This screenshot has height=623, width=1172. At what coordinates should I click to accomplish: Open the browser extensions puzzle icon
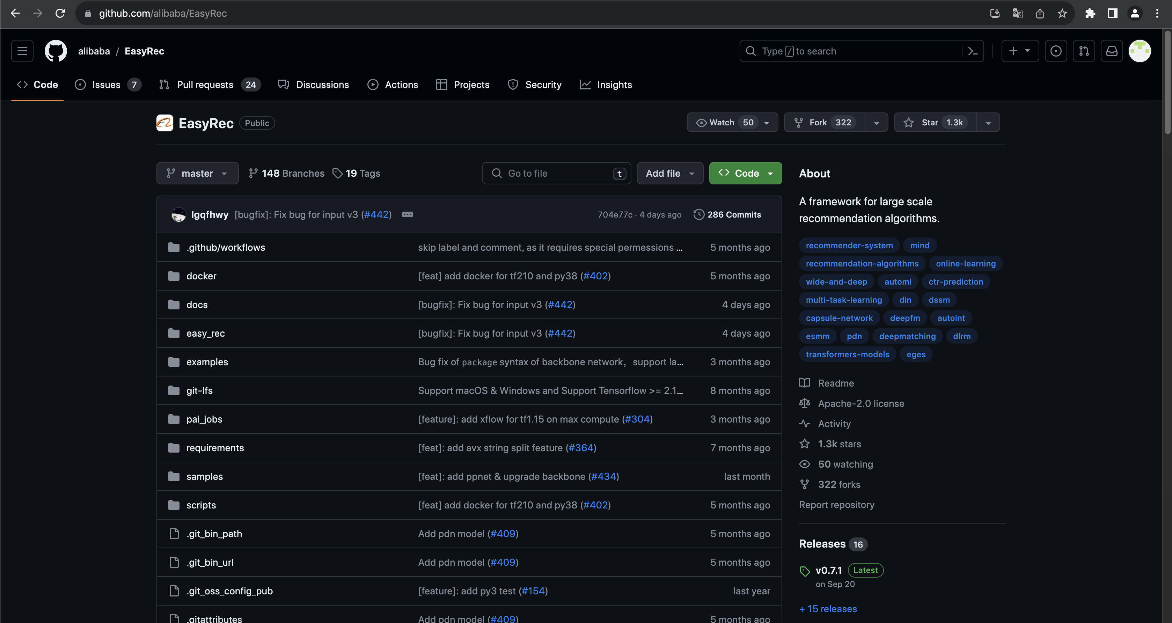pos(1090,13)
